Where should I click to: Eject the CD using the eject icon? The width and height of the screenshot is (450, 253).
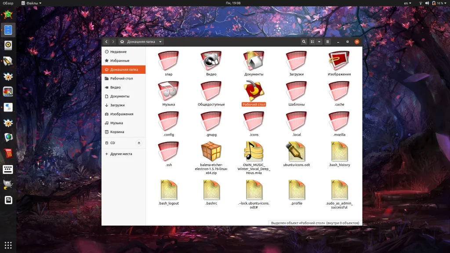pyautogui.click(x=139, y=143)
